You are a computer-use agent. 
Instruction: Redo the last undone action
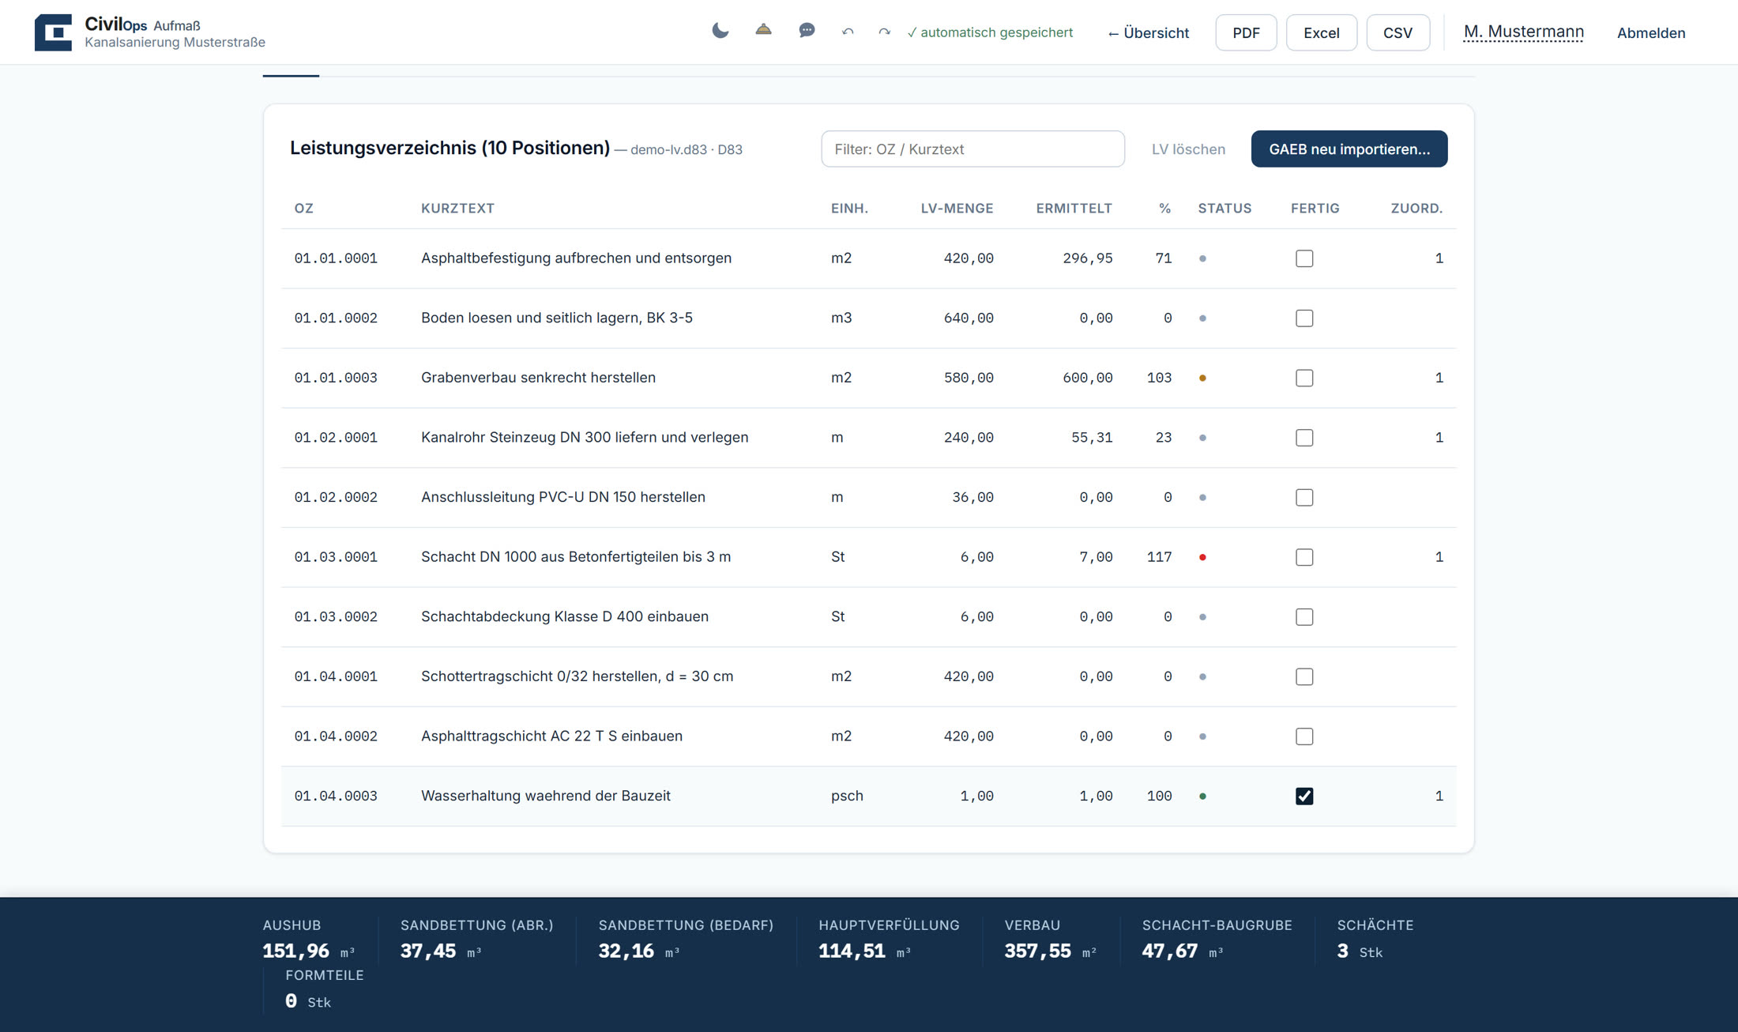click(884, 32)
